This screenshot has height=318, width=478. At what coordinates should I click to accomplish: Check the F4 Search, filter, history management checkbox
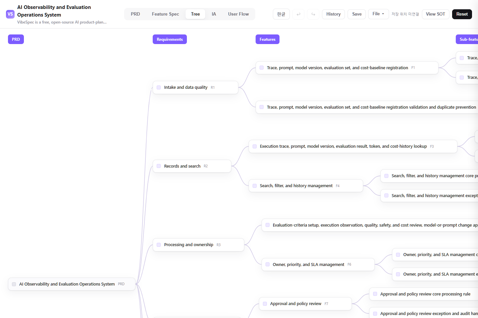[x=255, y=186]
